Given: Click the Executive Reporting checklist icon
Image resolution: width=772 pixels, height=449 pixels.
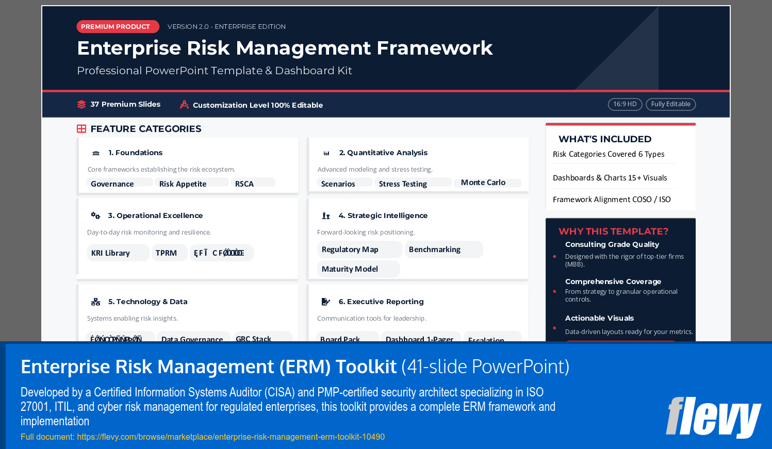Looking at the screenshot, I should tap(326, 301).
